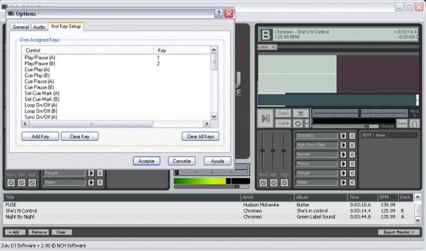Viewport: 426px width, 251px height.
Task: Clear the playlist with Clear button
Action: click(62, 232)
